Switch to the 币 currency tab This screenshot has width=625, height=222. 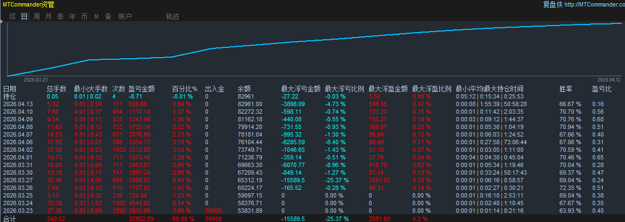pos(84,16)
